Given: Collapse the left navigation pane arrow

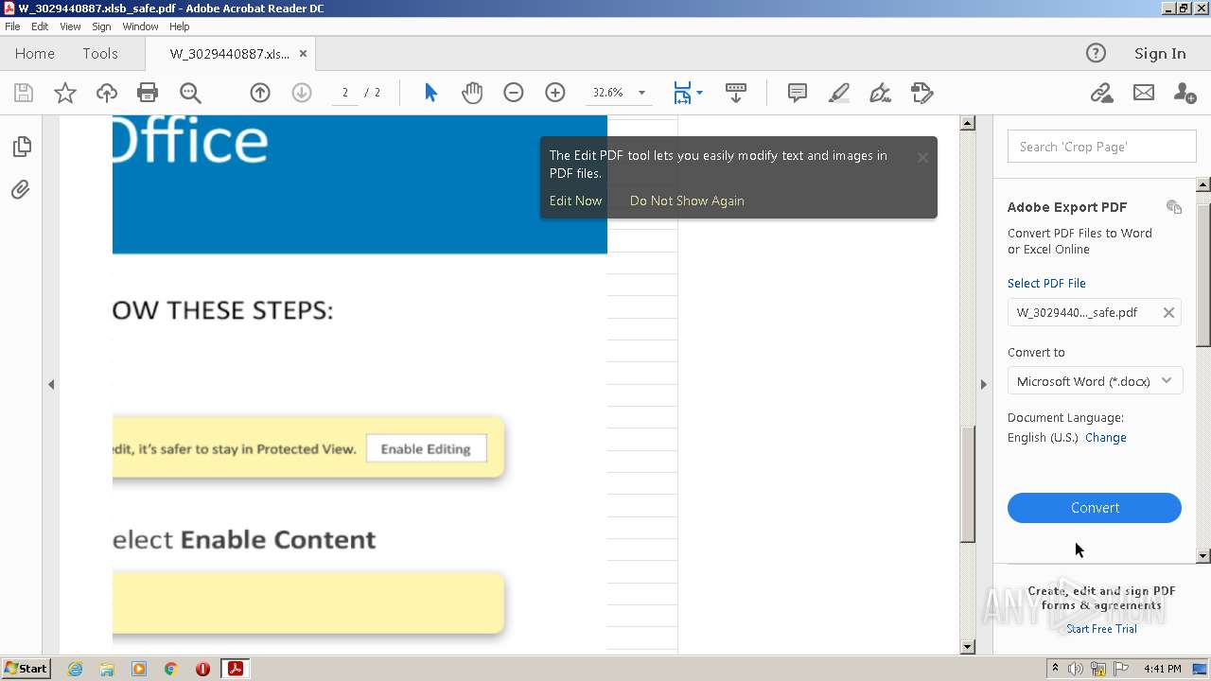Looking at the screenshot, I should click(x=51, y=384).
